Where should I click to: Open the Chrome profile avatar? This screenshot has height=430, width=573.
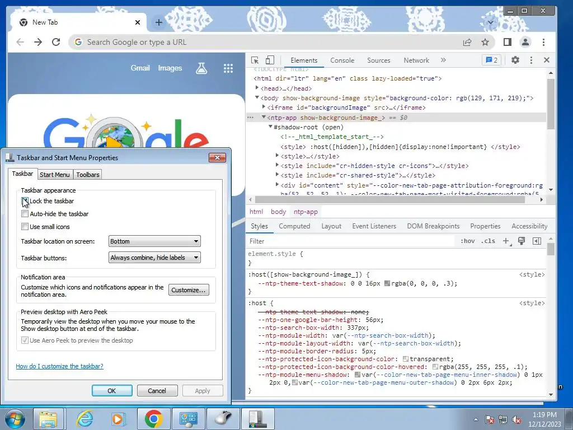525,42
